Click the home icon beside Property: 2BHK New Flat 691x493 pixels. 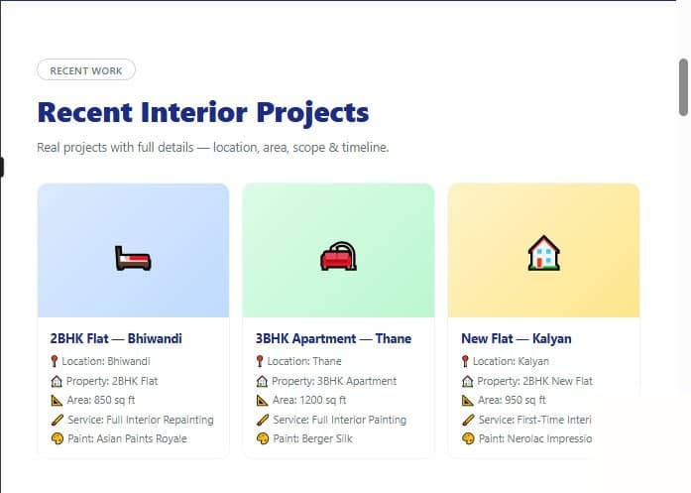pos(468,381)
